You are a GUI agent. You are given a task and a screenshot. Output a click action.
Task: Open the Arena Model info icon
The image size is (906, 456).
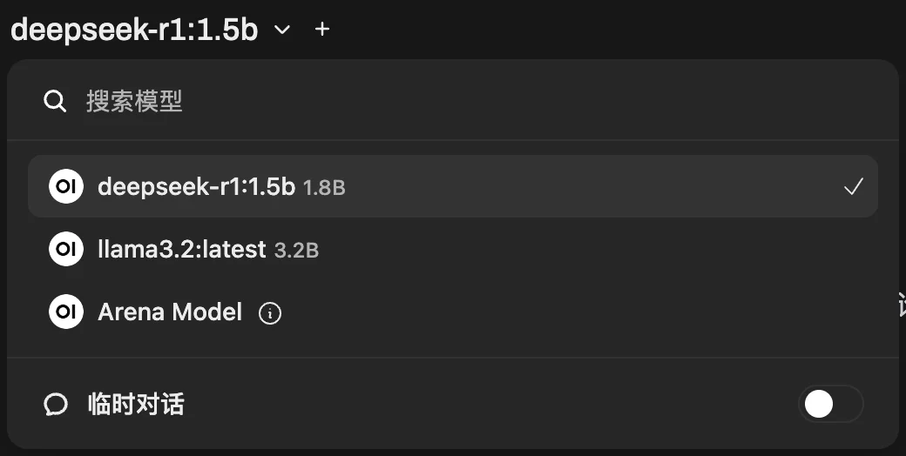point(270,313)
